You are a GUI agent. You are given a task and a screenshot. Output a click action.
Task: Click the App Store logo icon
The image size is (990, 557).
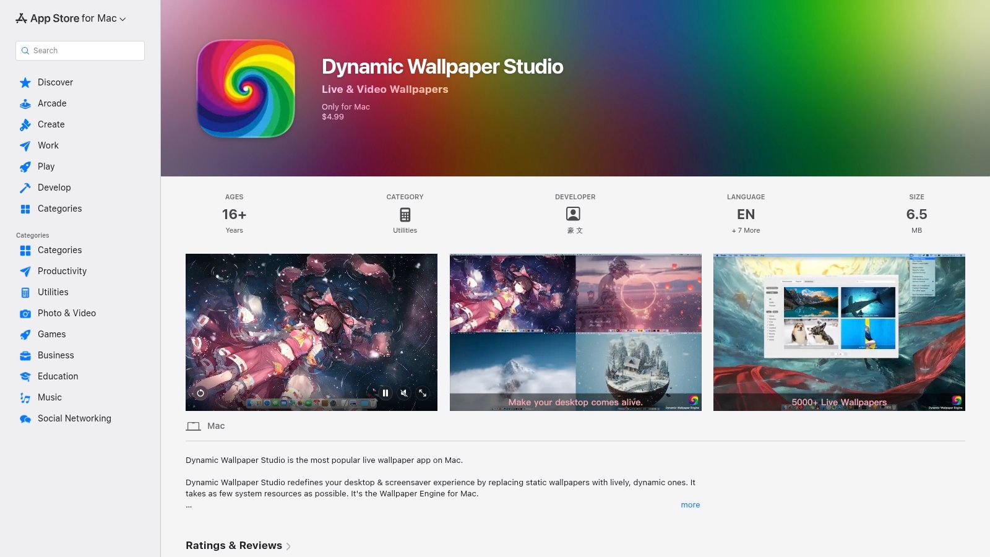click(22, 18)
